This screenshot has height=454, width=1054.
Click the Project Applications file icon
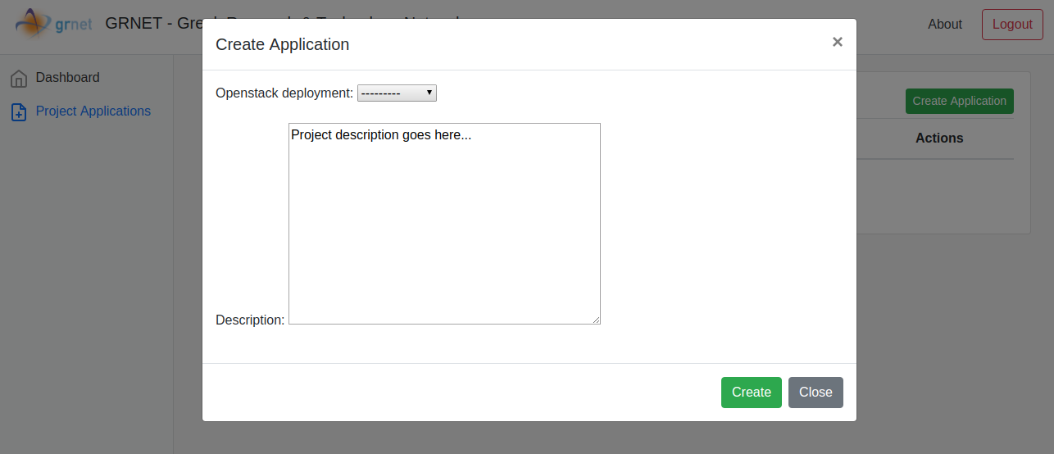19,112
